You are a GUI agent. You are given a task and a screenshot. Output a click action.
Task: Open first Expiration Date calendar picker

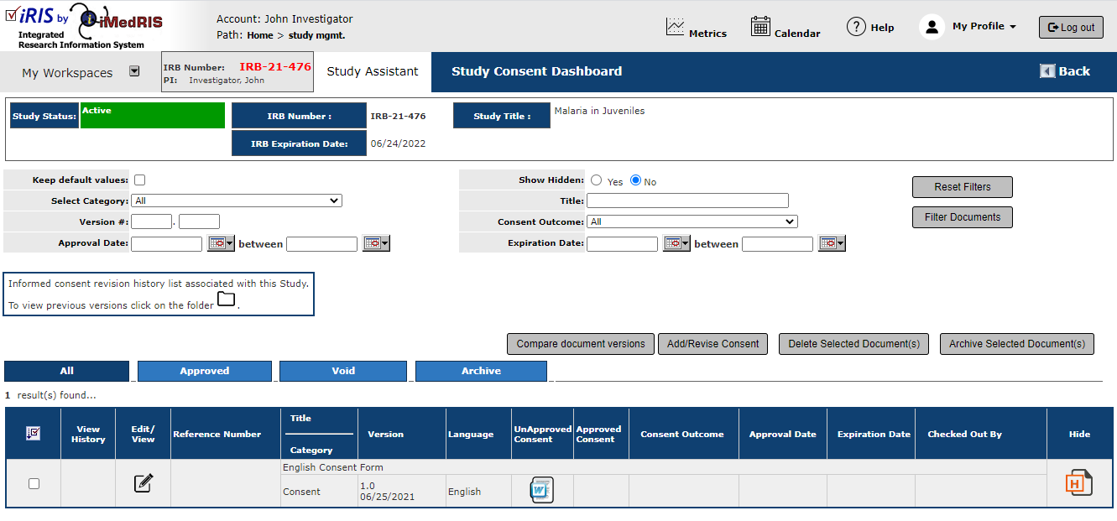[x=676, y=243]
